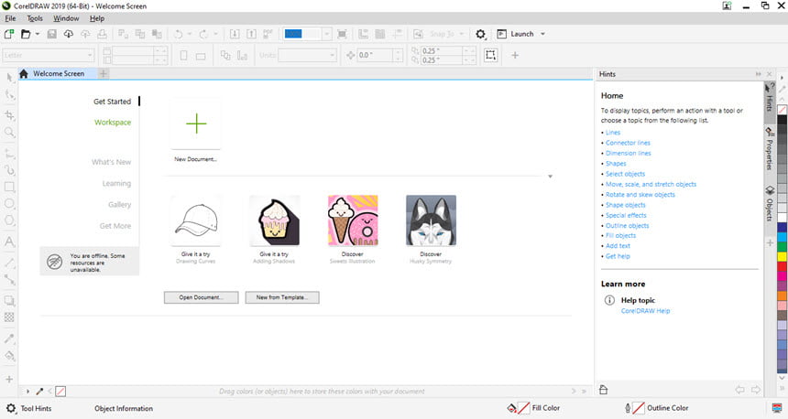Select the Crop tool in toolbox
Image resolution: width=788 pixels, height=419 pixels.
click(9, 115)
